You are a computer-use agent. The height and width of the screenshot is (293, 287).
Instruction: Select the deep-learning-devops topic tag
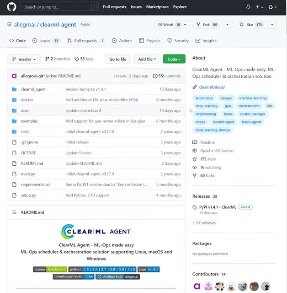pos(213,130)
